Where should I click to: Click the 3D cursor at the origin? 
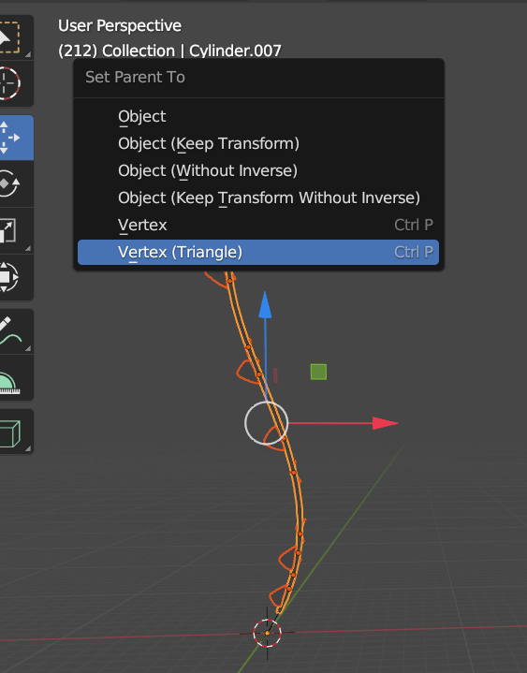(x=267, y=633)
